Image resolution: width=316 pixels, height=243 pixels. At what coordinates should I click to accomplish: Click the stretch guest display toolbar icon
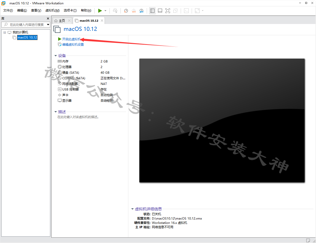pyautogui.click(x=197, y=11)
